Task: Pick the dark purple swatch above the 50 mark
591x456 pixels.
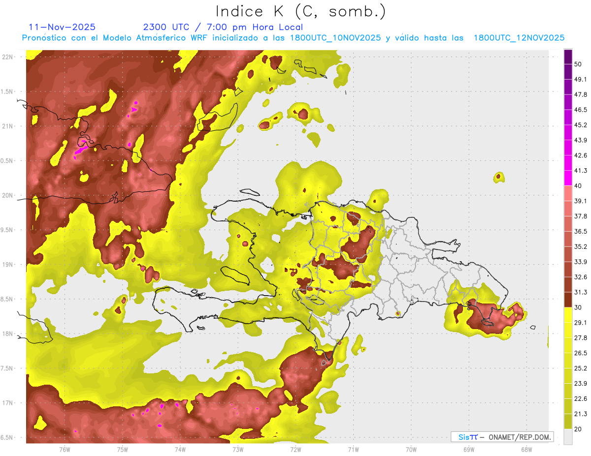Action: point(568,57)
